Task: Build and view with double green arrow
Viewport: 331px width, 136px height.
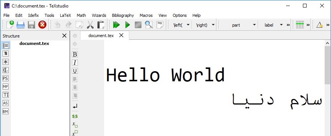Action: click(116, 25)
